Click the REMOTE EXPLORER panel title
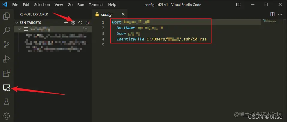Viewport: 287px width, 122px height. [34, 14]
